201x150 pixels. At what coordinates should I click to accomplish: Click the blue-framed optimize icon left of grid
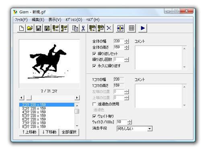[x=120, y=28]
